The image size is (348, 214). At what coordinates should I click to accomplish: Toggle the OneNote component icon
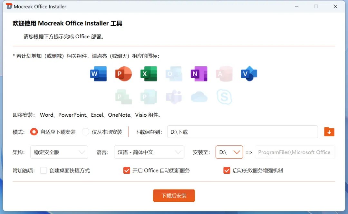(x=199, y=74)
